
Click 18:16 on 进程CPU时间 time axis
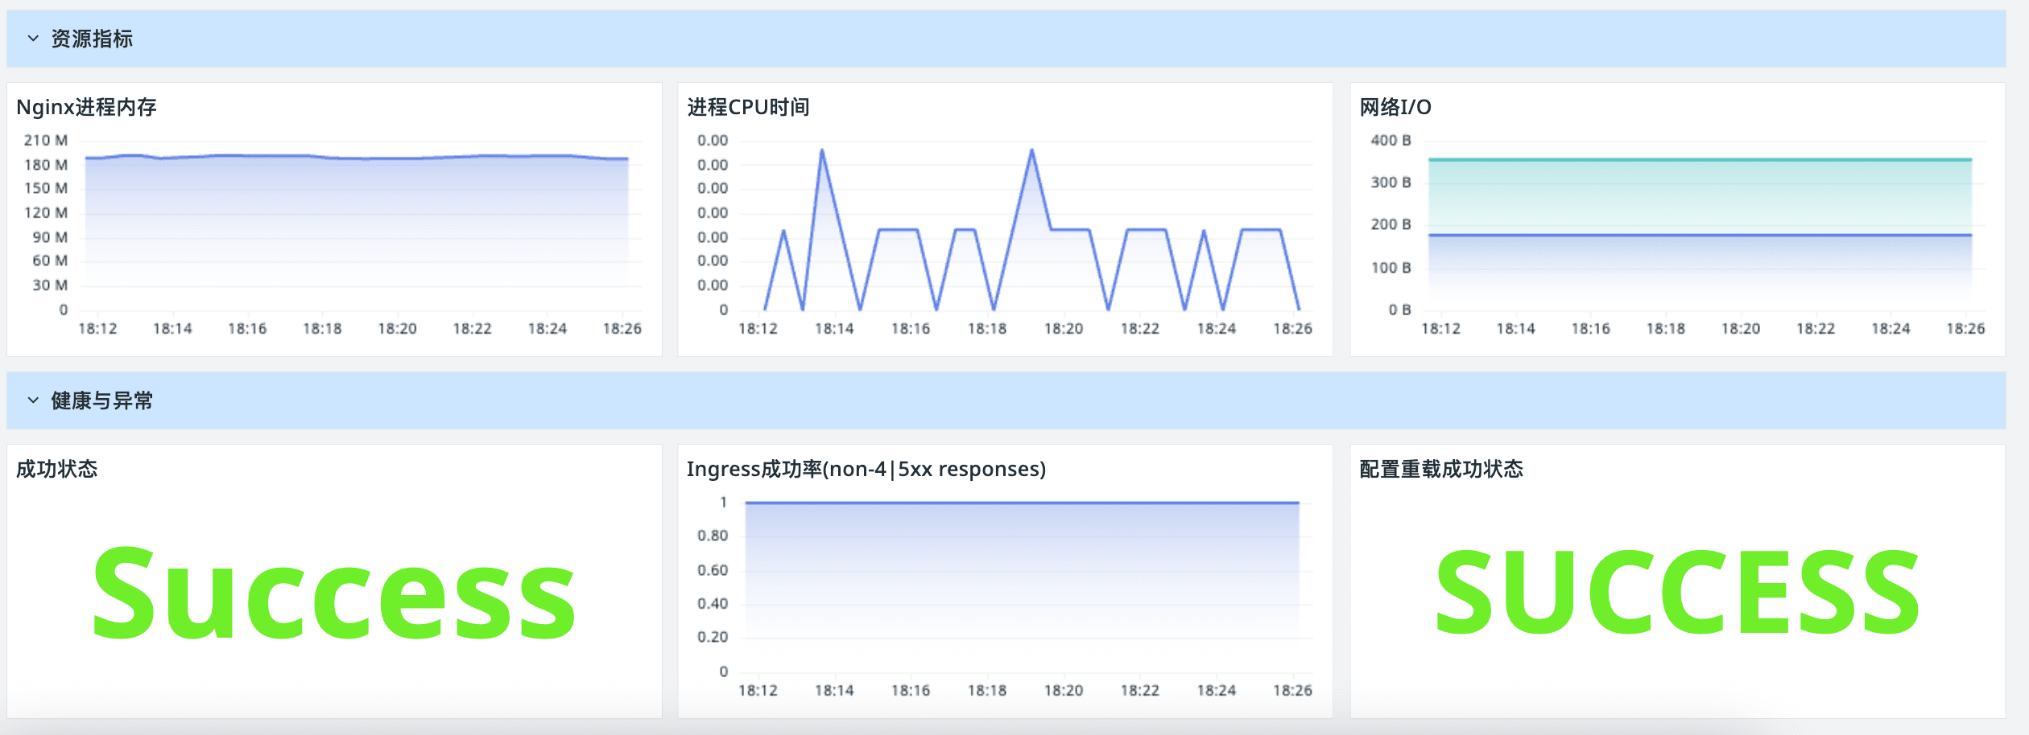(x=910, y=329)
